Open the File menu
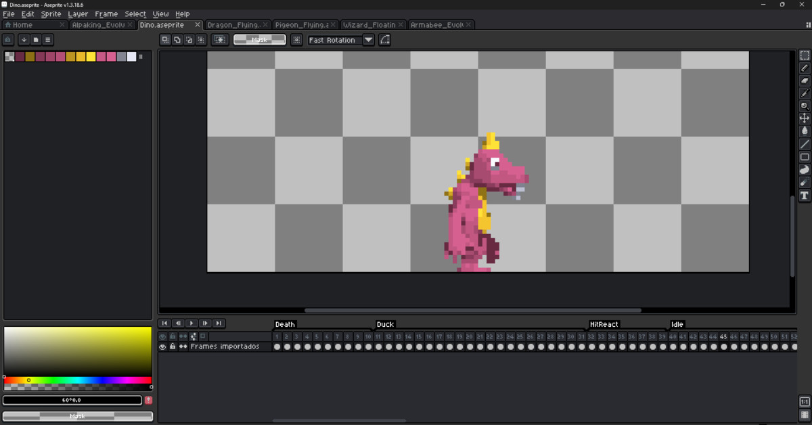The image size is (812, 425). coord(9,14)
